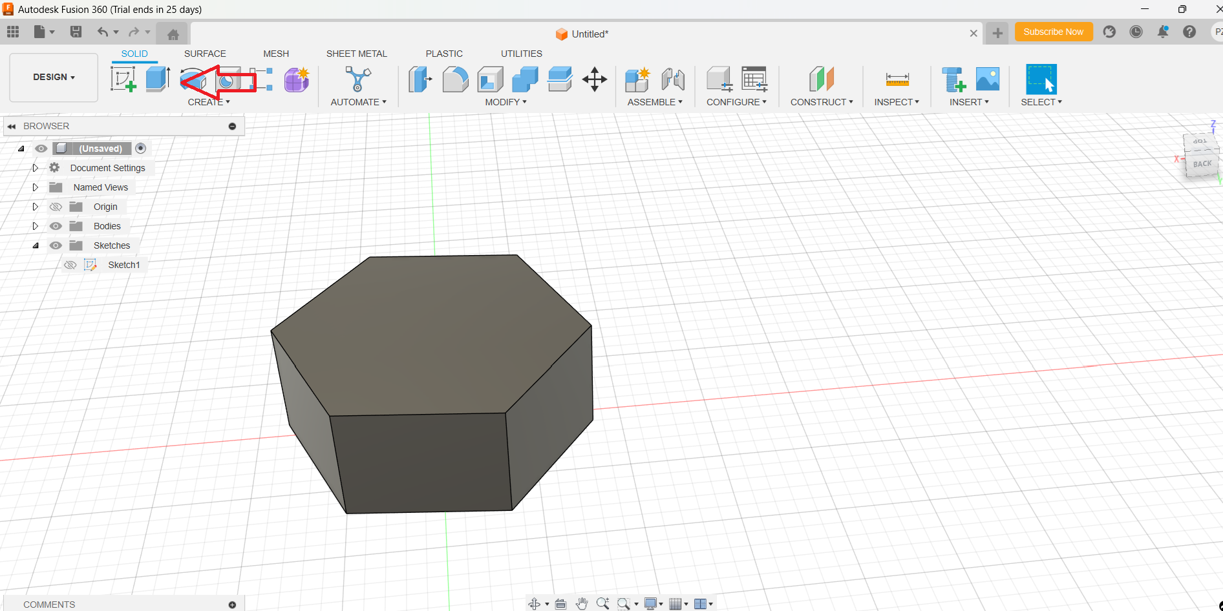Show the Origin folder
This screenshot has height=611, width=1223.
coord(56,207)
